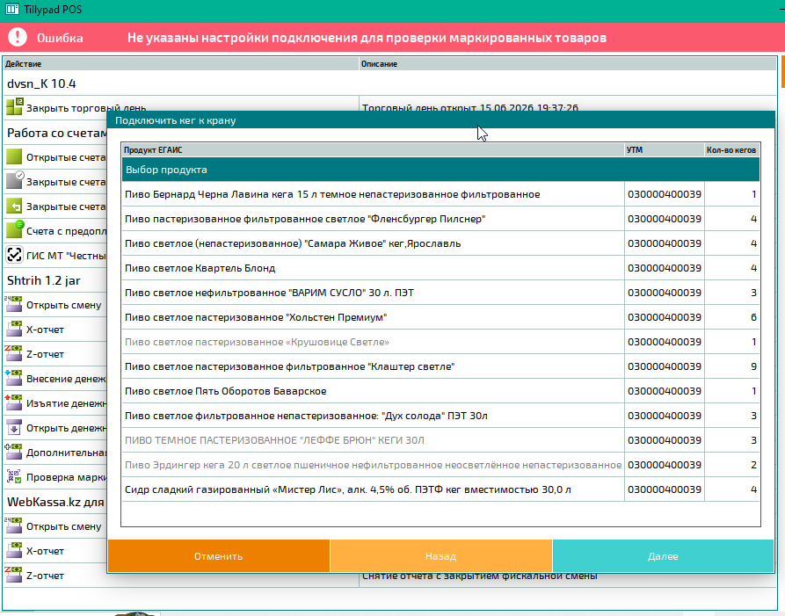Click Shtrih Z-отчет icon
This screenshot has width=785, height=616.
point(13,353)
